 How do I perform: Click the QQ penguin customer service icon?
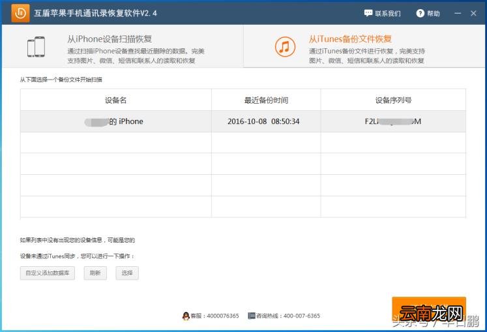pyautogui.click(x=186, y=316)
